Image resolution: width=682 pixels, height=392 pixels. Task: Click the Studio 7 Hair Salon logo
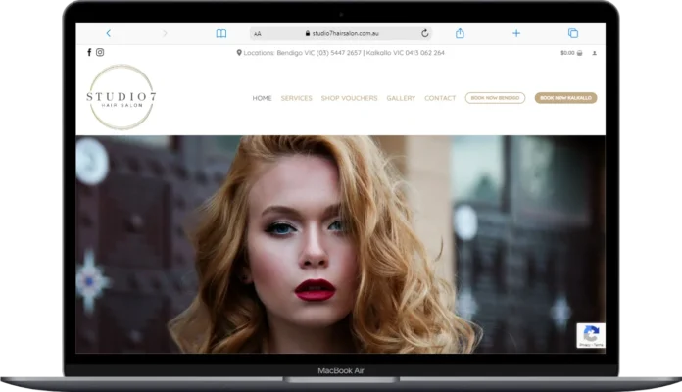coord(121,97)
